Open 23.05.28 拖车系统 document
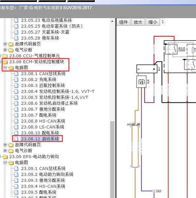The image size is (196, 198). point(40,38)
